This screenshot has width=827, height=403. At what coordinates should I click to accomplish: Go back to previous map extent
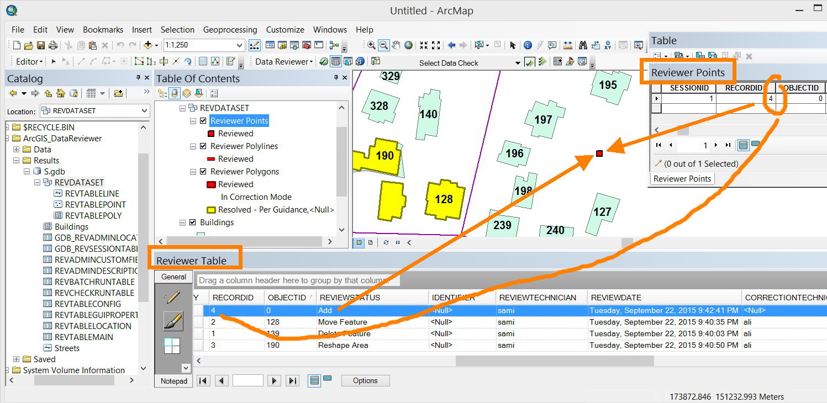pos(451,45)
